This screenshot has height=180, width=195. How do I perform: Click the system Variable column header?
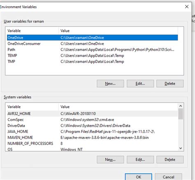click(x=33, y=107)
